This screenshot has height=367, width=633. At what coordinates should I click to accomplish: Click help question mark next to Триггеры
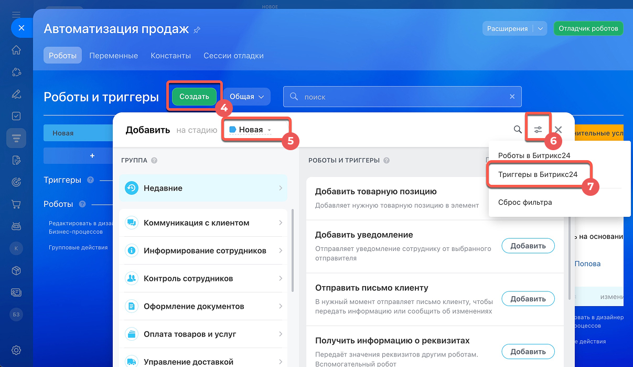click(90, 180)
